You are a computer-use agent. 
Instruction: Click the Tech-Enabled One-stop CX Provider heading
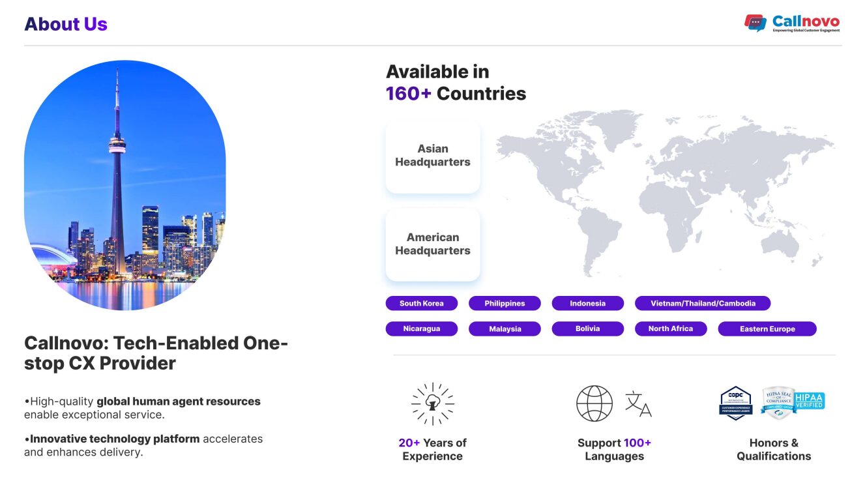[156, 353]
